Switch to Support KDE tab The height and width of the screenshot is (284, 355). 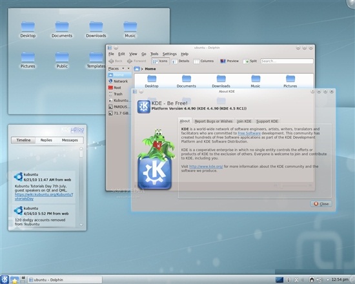267,121
